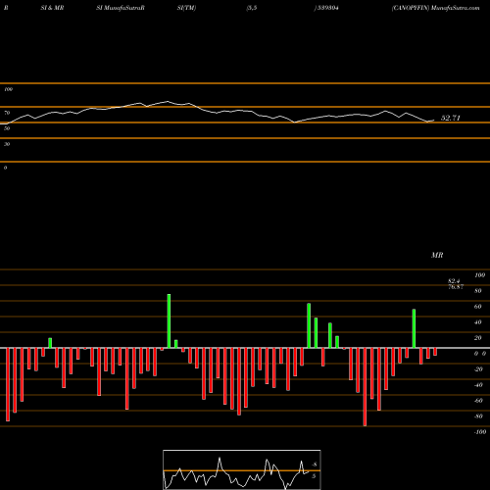
Task: Click the RSI current value 52.71
Action: pyautogui.click(x=451, y=118)
